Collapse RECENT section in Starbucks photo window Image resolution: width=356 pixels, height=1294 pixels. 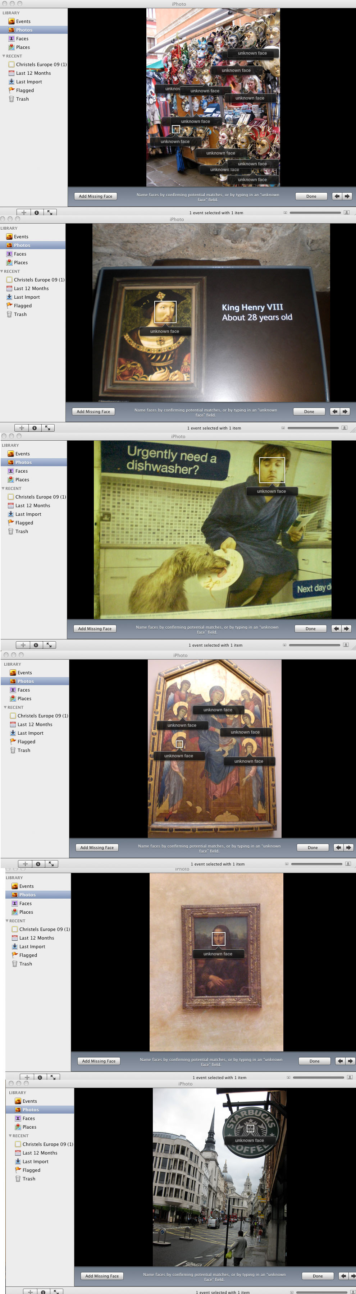point(10,1136)
